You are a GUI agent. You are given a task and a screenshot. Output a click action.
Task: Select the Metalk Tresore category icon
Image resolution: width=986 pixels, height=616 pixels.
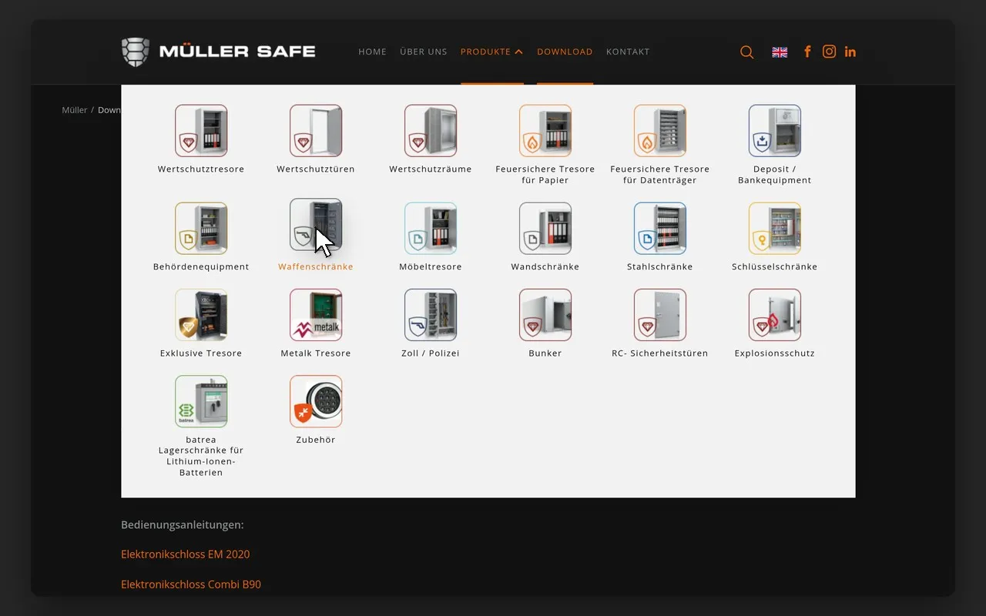316,315
